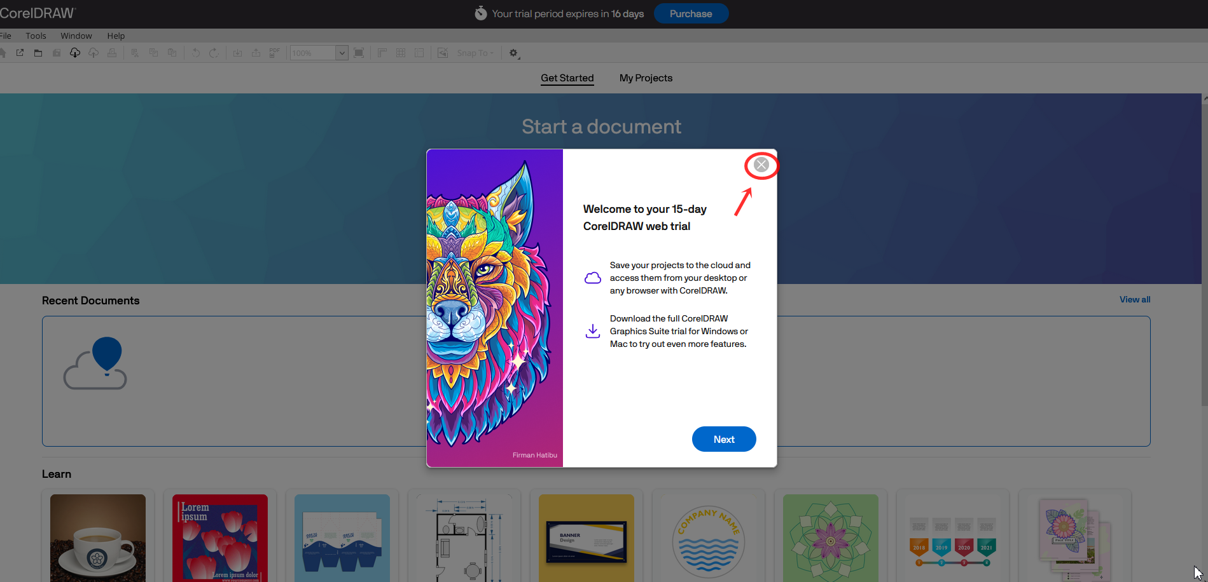Open the File menu
The width and height of the screenshot is (1208, 582).
pos(6,36)
